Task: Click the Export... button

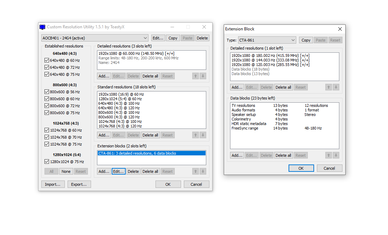Action: (x=79, y=184)
